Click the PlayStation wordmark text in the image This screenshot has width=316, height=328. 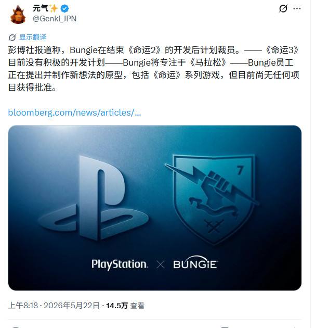pyautogui.click(x=120, y=264)
